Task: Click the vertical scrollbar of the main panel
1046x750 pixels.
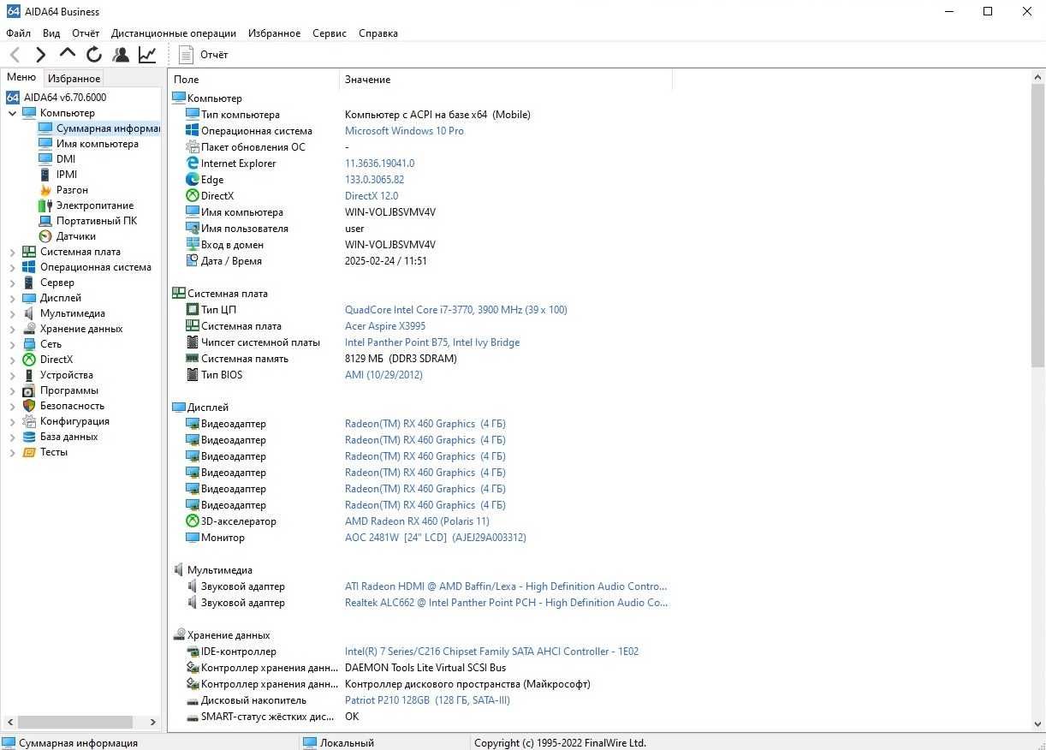Action: [x=1038, y=226]
